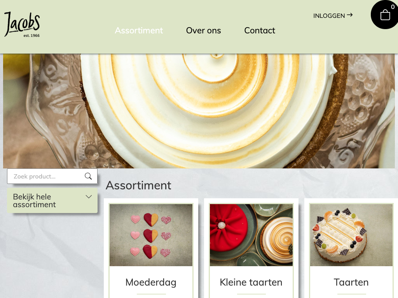
Task: Click the Assortiment page heading
Action: click(138, 185)
